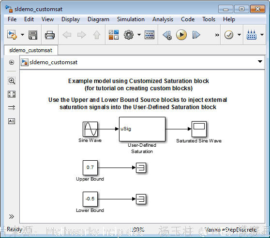Viewport: 270px width, 238px height.
Task: Run the simulation with play button
Action: click(x=181, y=35)
